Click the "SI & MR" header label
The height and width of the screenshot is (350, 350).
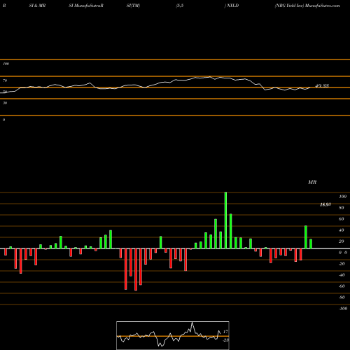[37, 6]
